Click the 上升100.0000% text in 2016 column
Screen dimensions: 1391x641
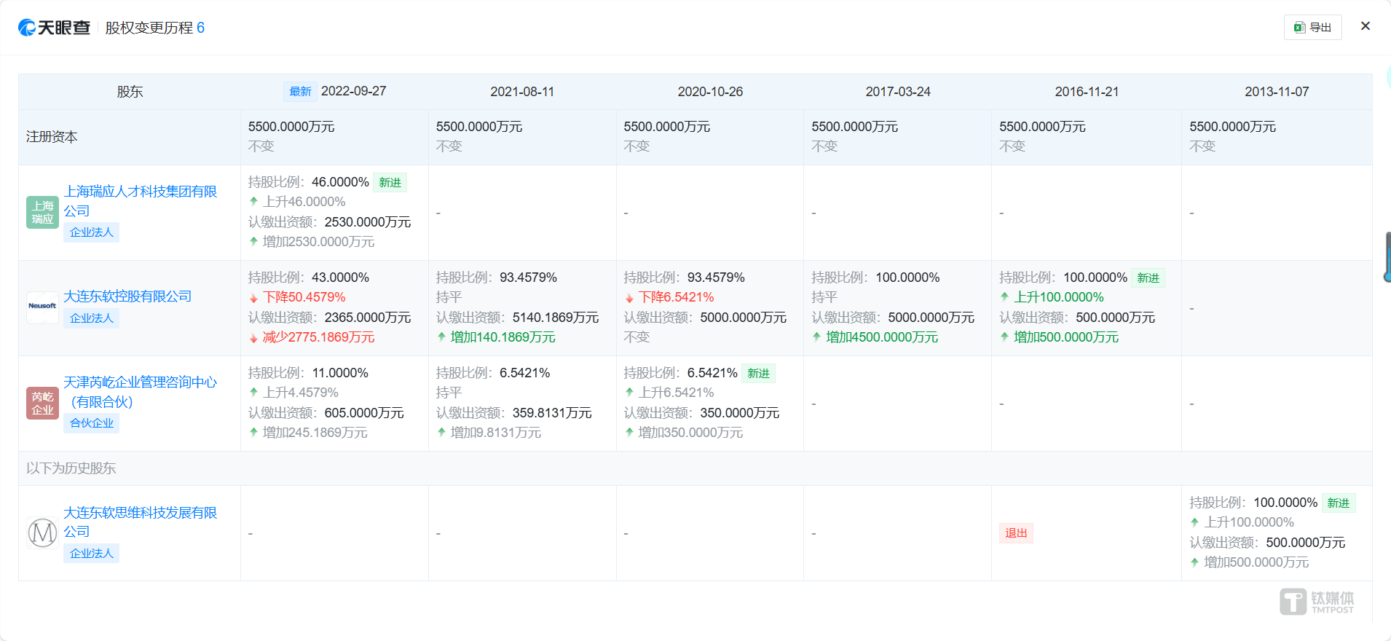1059,297
